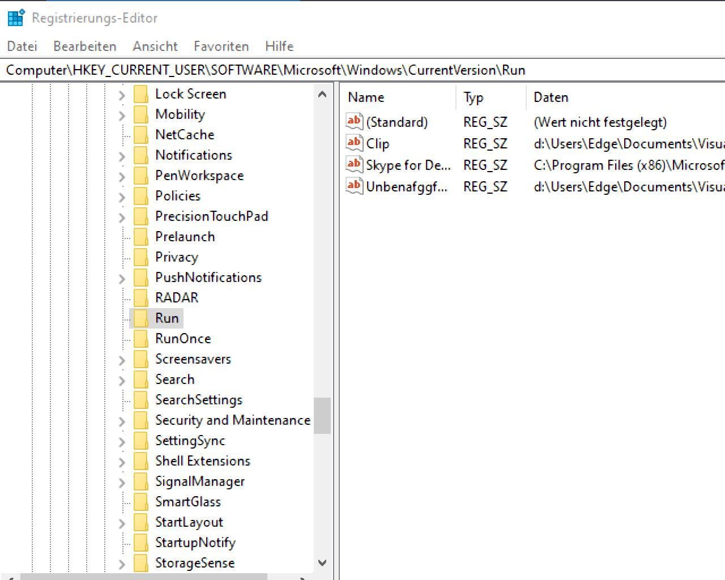Click the SmartGlass folder icon
Image resolution: width=725 pixels, height=580 pixels.
141,502
